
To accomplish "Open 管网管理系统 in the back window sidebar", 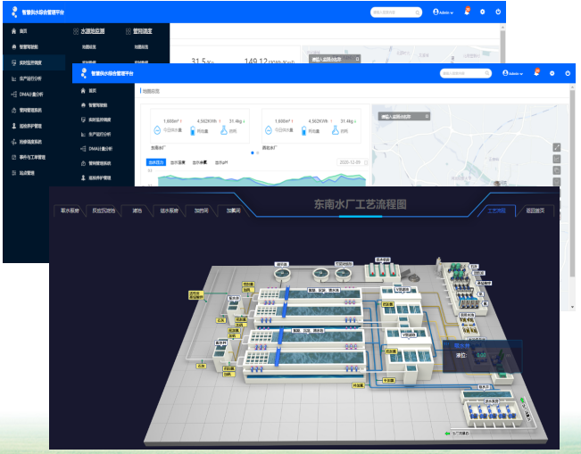I will point(27,110).
